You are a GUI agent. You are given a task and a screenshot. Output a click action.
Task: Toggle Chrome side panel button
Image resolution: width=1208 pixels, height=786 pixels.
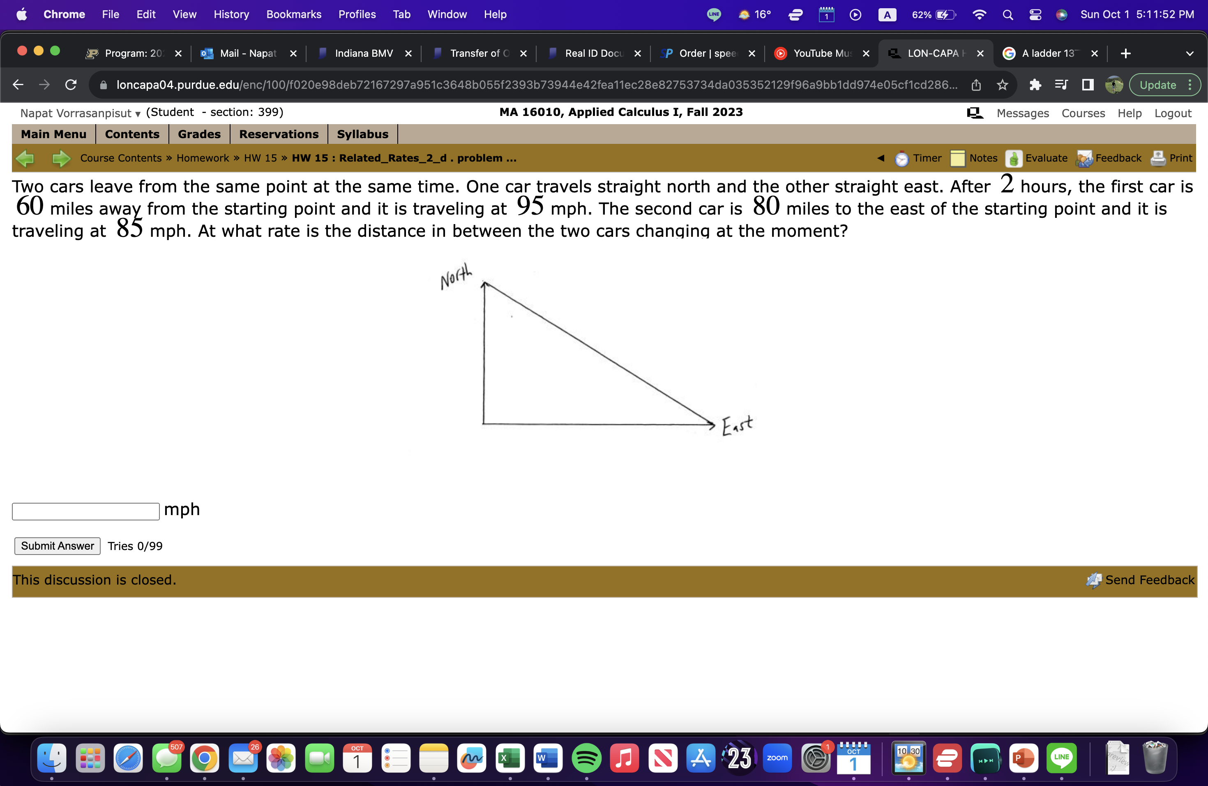click(x=1087, y=85)
